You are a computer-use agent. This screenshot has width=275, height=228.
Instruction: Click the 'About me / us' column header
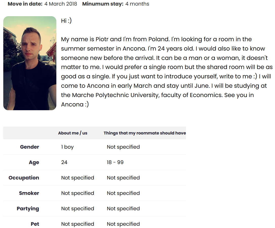point(73,133)
